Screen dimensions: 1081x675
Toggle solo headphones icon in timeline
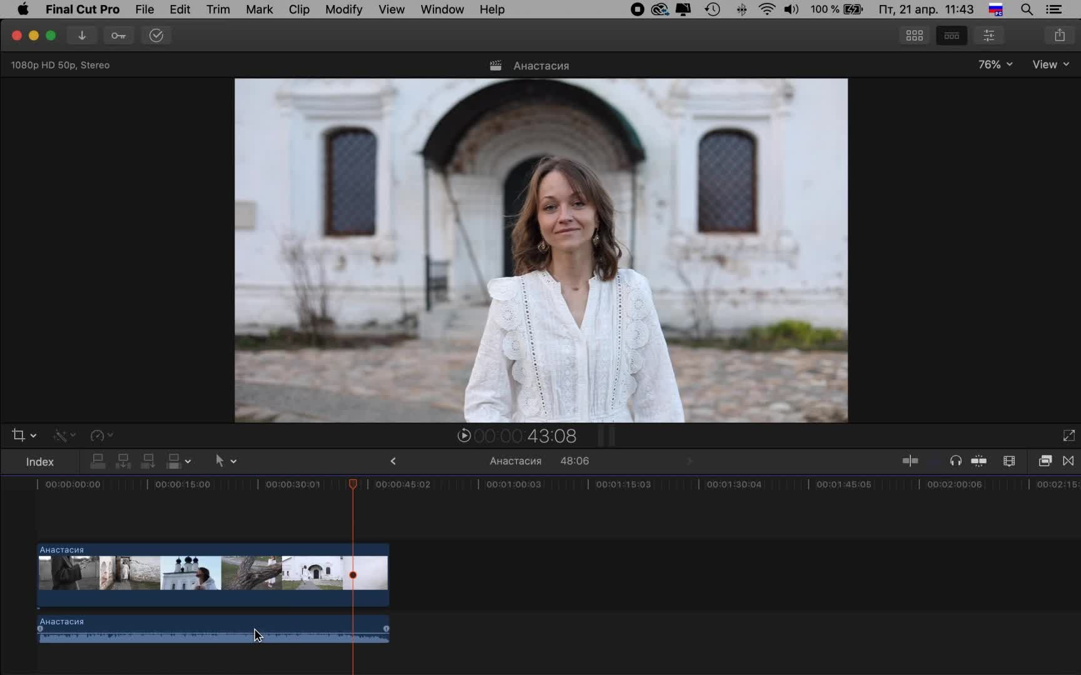click(955, 461)
